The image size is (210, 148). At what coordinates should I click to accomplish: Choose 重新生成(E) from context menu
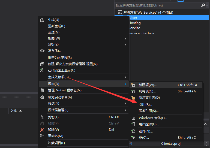(x=83, y=26)
